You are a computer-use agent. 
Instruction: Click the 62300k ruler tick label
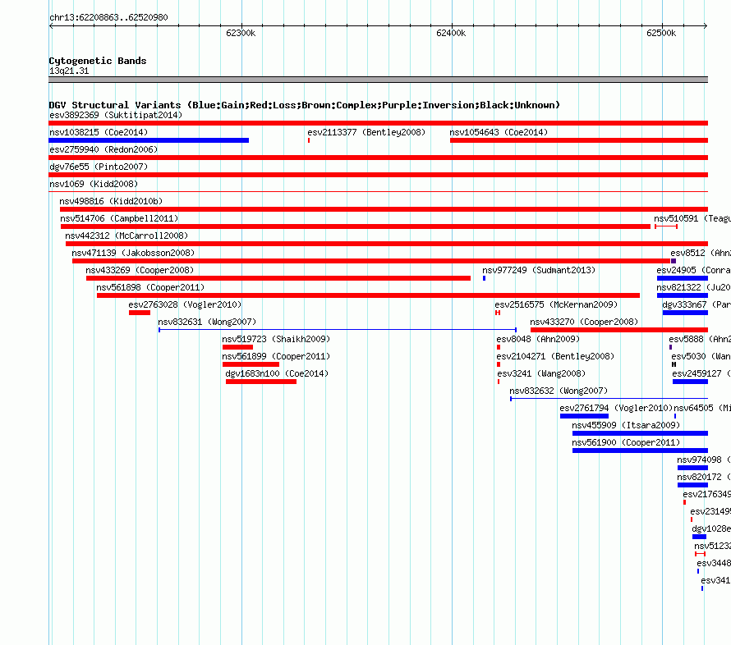(241, 33)
